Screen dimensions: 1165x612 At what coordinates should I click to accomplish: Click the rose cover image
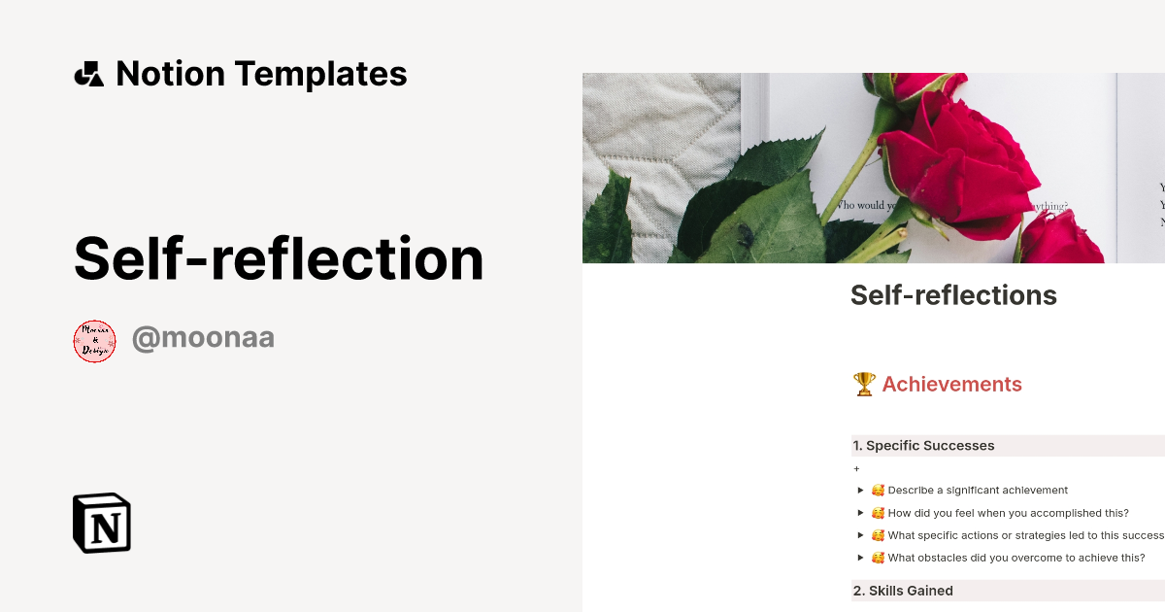pos(874,165)
